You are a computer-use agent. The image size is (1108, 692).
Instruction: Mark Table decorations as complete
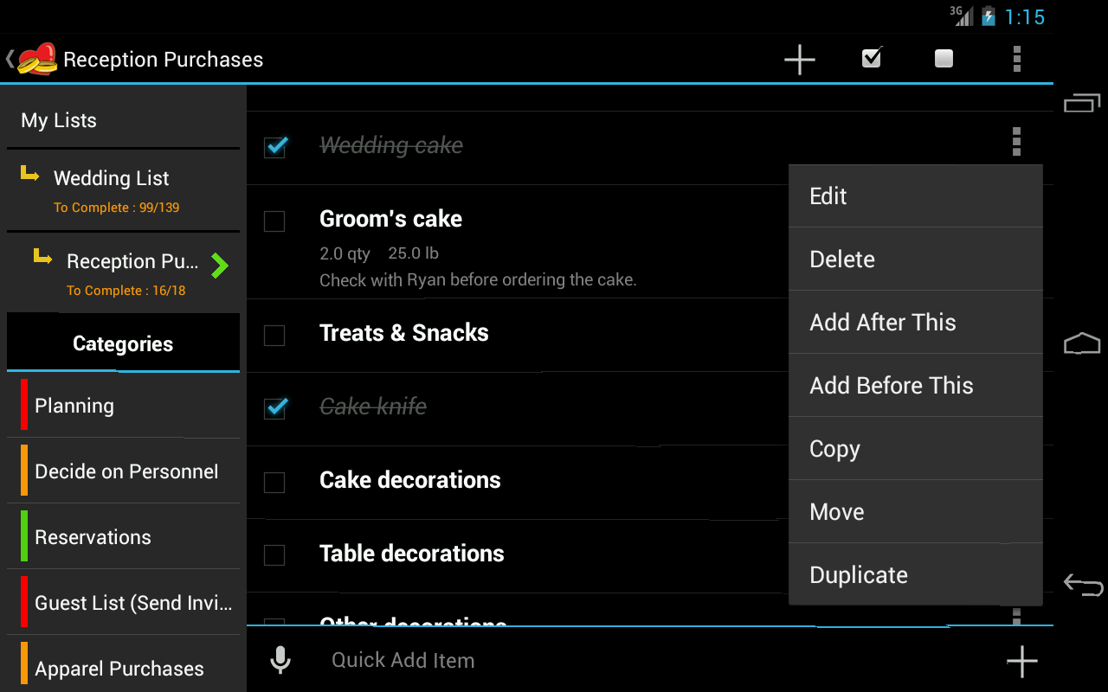tap(274, 555)
